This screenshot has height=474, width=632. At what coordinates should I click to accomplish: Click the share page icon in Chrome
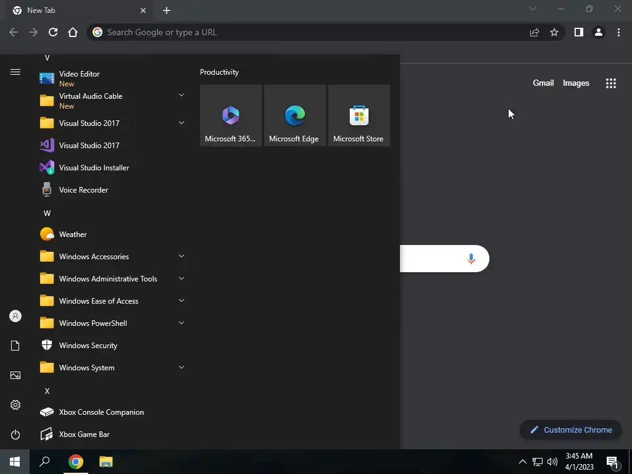[x=534, y=32]
